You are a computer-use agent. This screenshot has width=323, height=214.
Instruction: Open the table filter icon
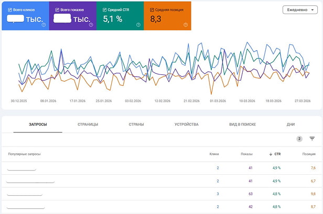tap(312, 139)
